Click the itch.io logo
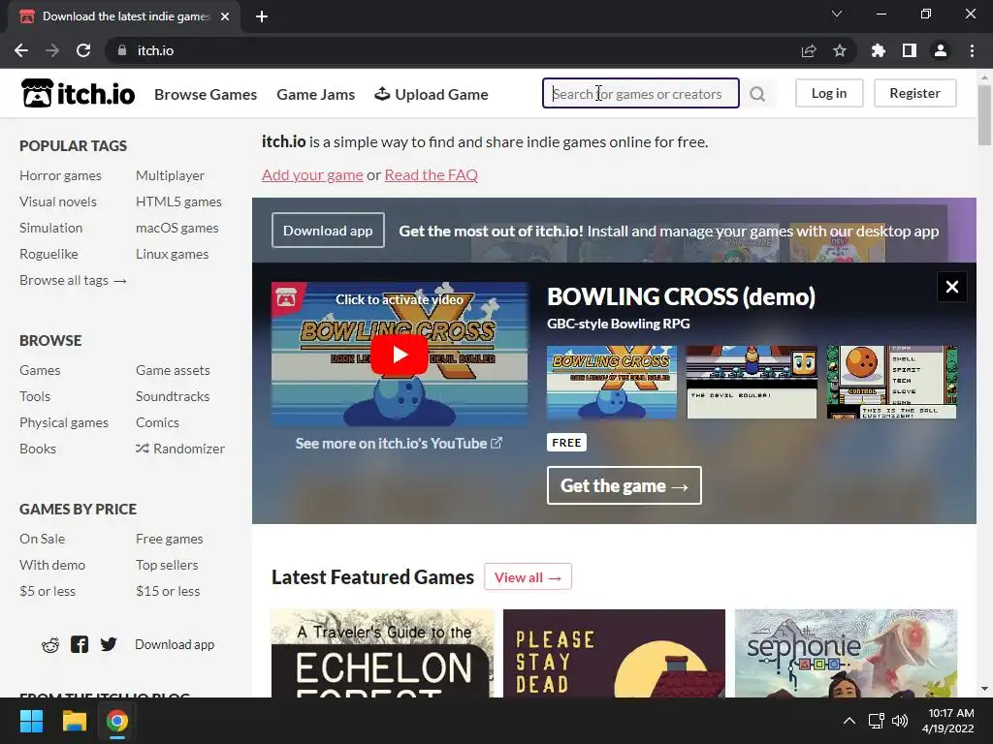This screenshot has width=993, height=744. (x=78, y=94)
